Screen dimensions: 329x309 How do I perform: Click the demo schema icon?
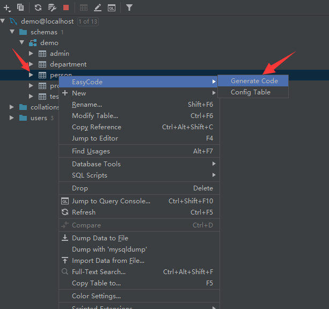tap(33, 43)
